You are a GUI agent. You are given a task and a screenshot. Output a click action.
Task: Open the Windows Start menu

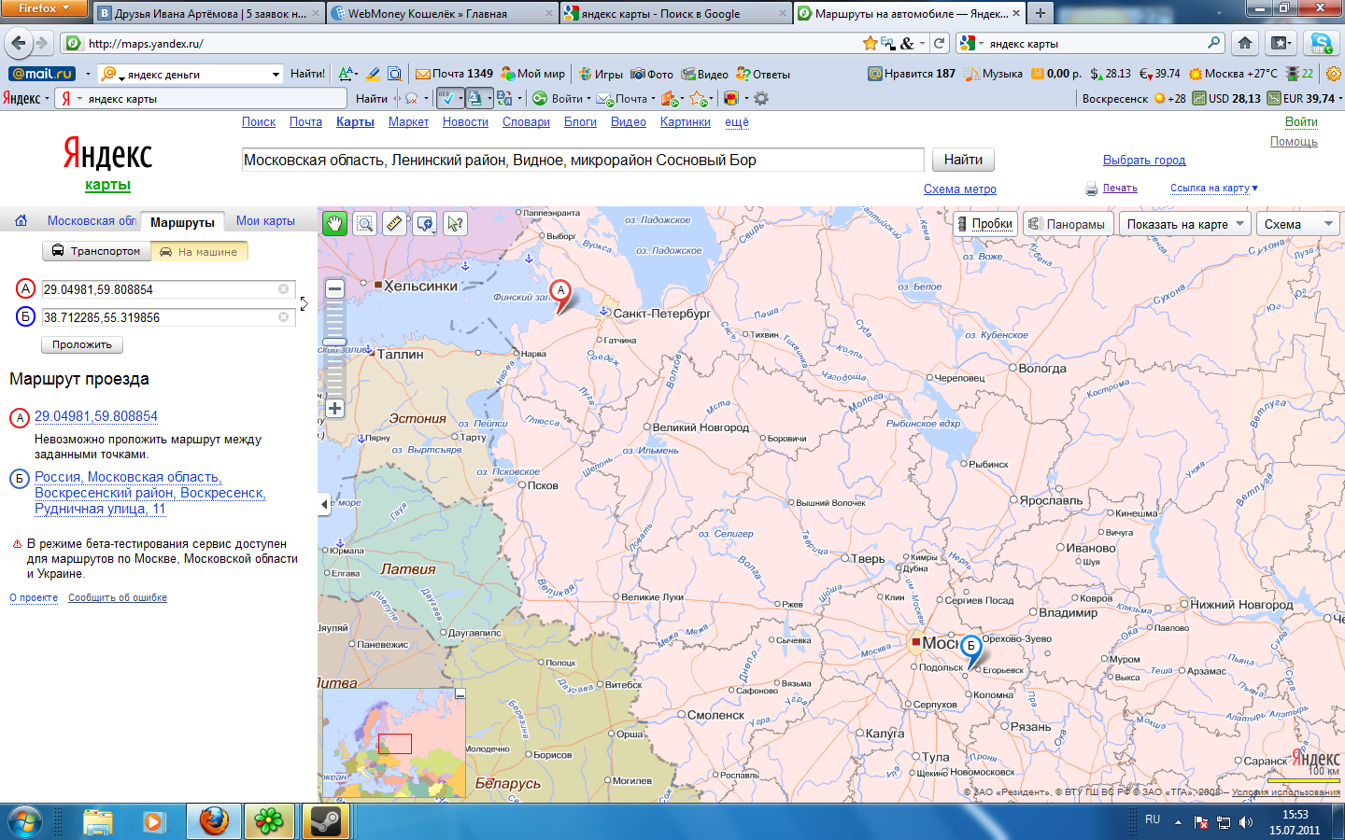[x=25, y=821]
